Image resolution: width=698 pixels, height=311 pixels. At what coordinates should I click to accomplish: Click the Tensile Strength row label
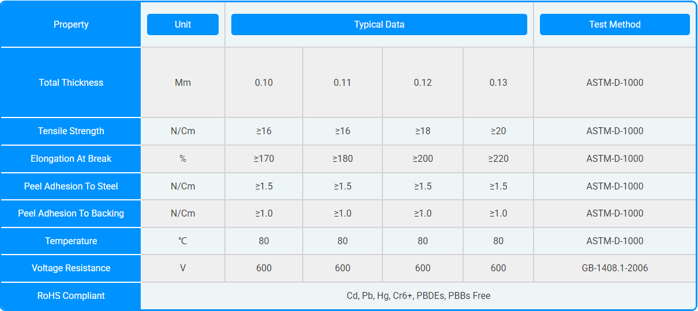pyautogui.click(x=71, y=131)
